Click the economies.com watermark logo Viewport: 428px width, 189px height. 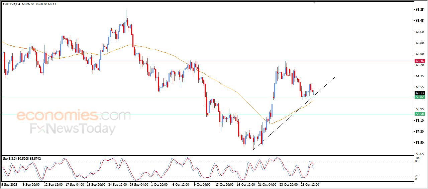74,116
